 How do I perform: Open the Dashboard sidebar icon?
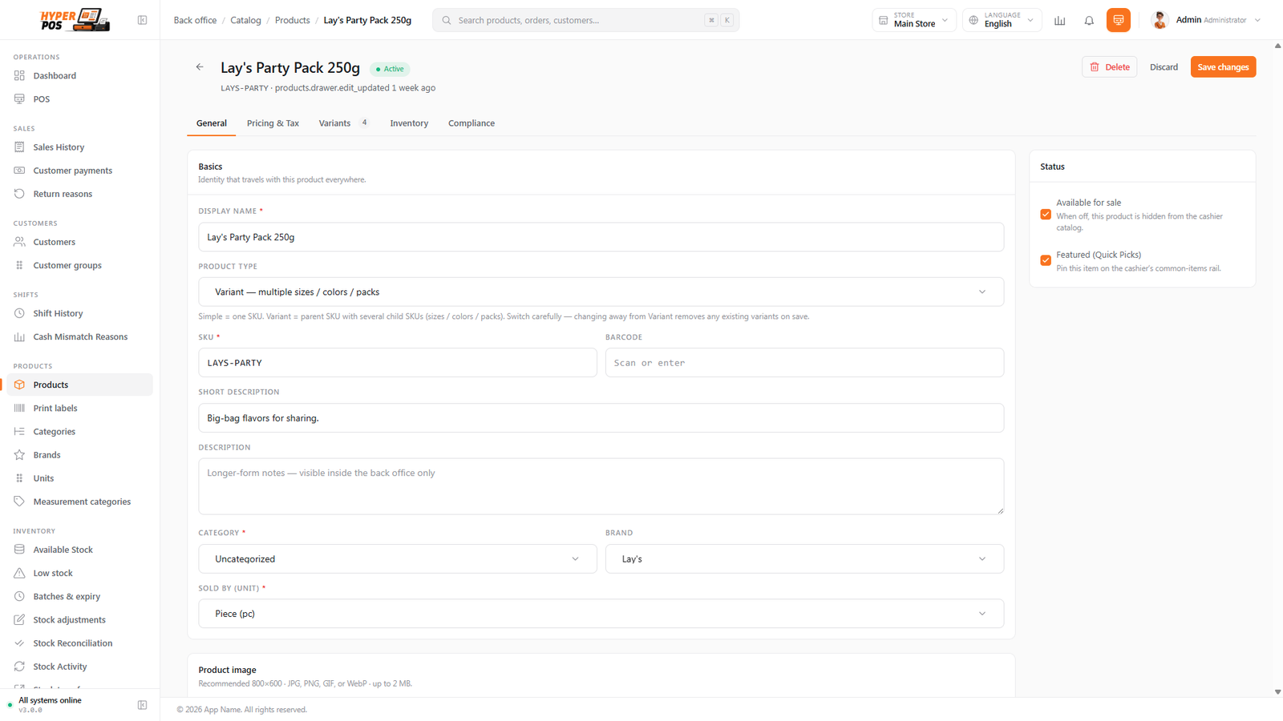click(19, 75)
